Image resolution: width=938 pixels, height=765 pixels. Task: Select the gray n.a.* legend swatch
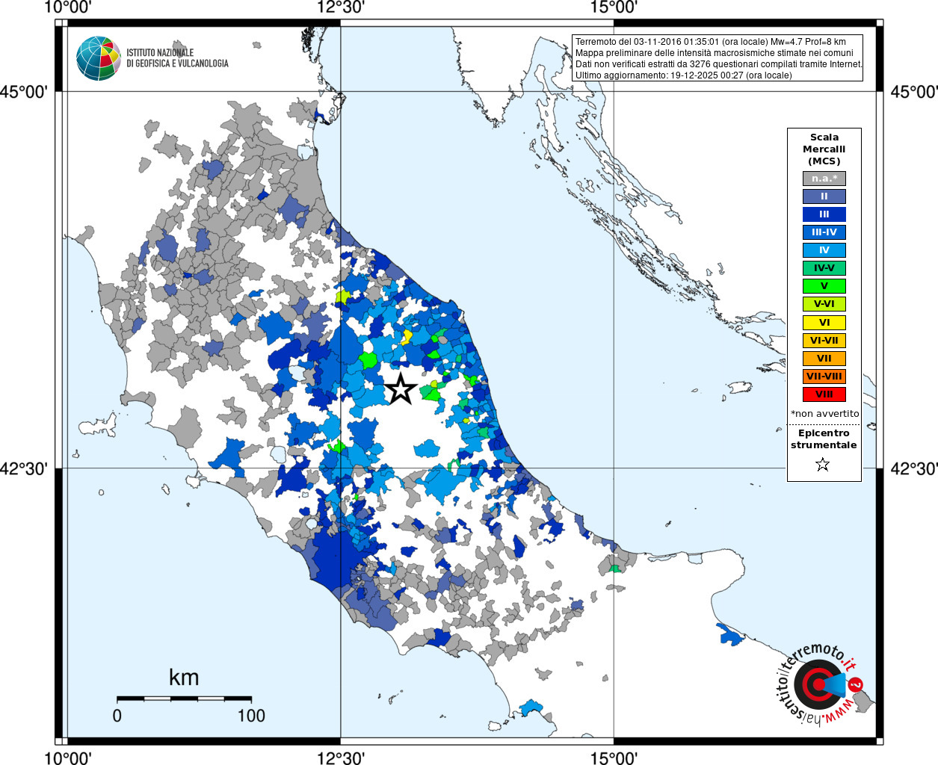tap(824, 179)
